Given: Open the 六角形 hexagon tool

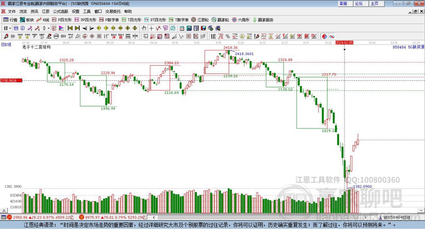Looking at the screenshot, I should coord(241,20).
